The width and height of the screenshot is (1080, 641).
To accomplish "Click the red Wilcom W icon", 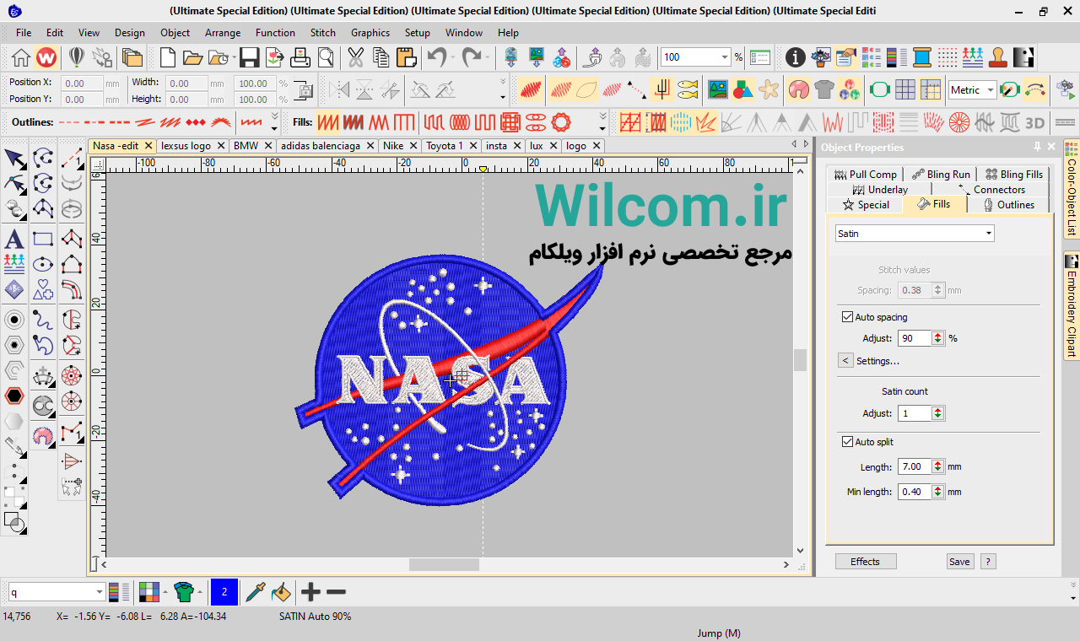I will click(46, 57).
